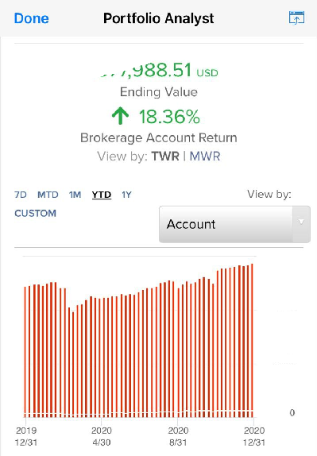Viewport: 317px width, 456px height.
Task: Select TWR return view
Action: pos(165,157)
